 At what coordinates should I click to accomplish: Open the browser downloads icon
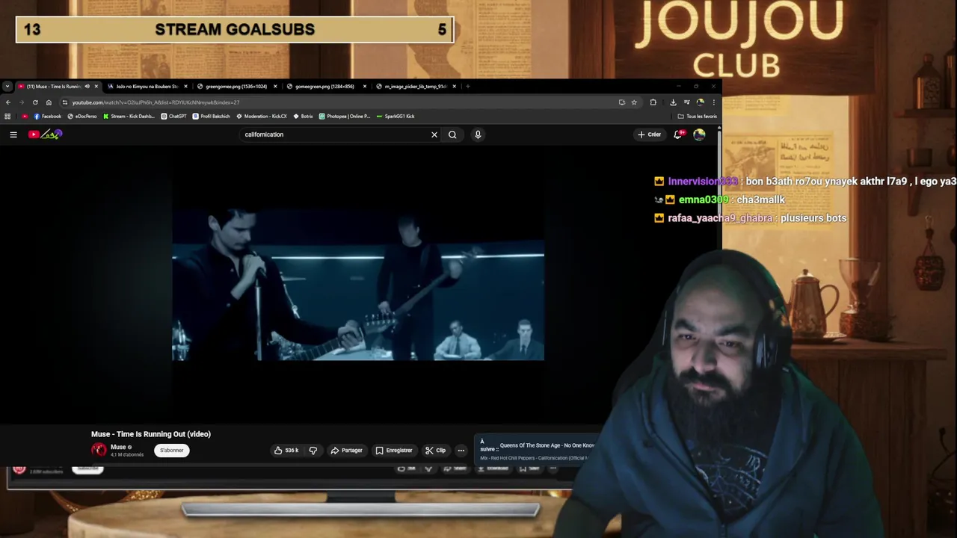pyautogui.click(x=673, y=102)
